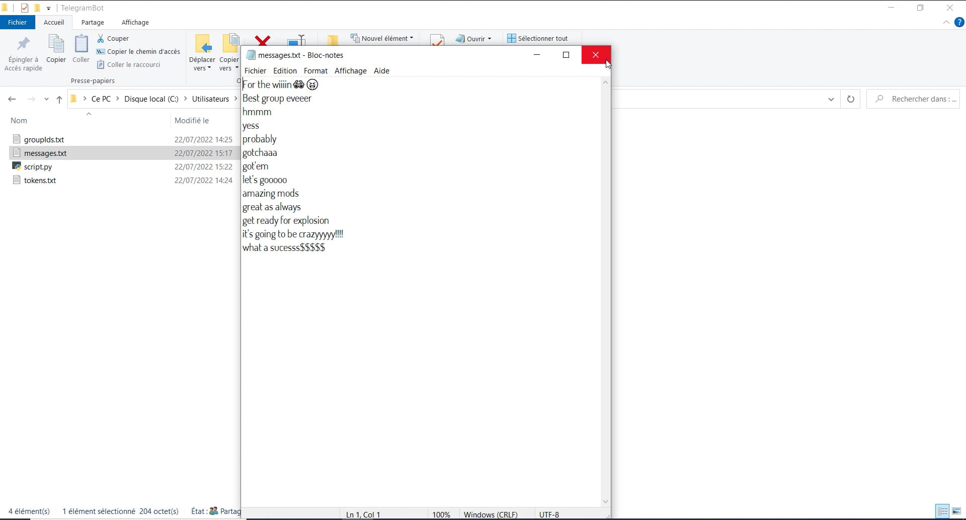Viewport: 966px width, 520px height.
Task: Select the groupIds.txt file
Action: pyautogui.click(x=44, y=139)
